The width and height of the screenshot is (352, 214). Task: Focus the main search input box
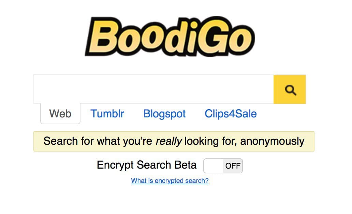(x=153, y=89)
